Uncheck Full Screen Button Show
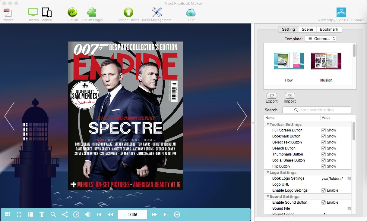Viewport: 367px width, 222px height. click(x=324, y=130)
